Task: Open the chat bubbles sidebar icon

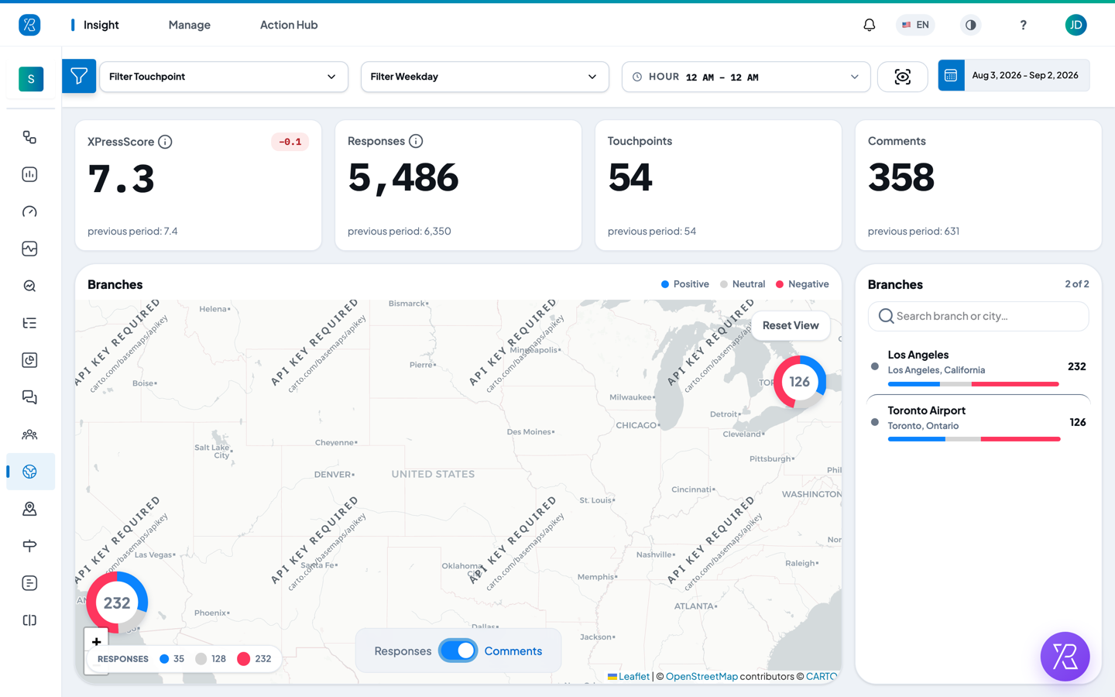Action: tap(29, 397)
